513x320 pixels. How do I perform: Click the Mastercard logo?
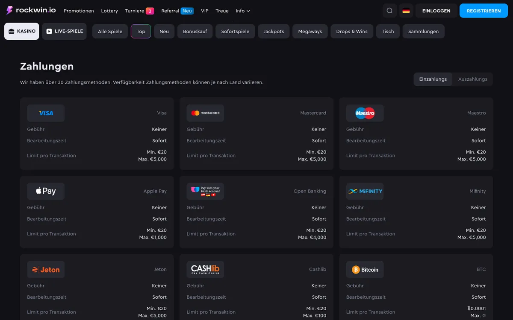205,113
